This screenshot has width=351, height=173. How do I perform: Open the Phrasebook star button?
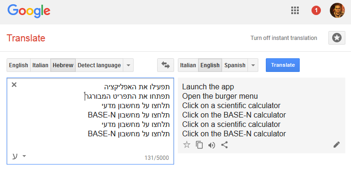(337, 38)
